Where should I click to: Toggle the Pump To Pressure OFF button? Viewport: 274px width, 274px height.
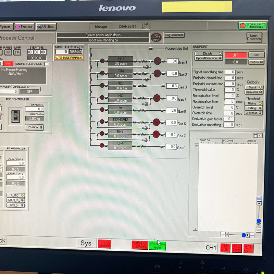pos(29,91)
